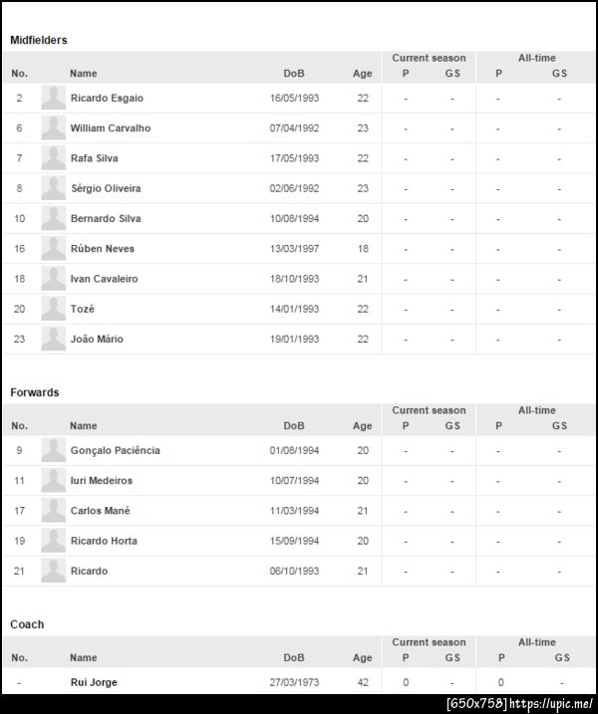
Task: Click the silhouette icon beside Tozé
Action: click(53, 309)
